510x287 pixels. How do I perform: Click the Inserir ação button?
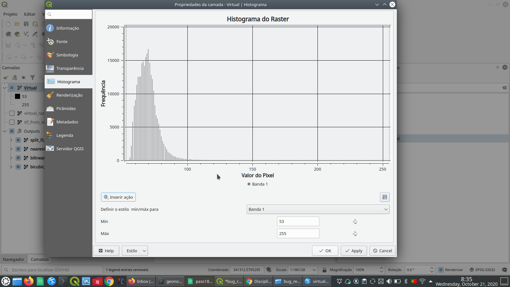click(118, 197)
